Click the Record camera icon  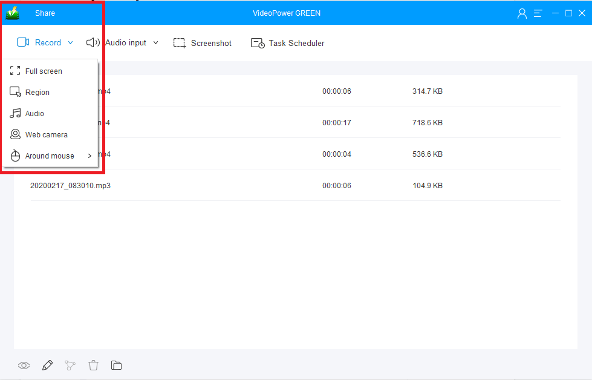[23, 42]
